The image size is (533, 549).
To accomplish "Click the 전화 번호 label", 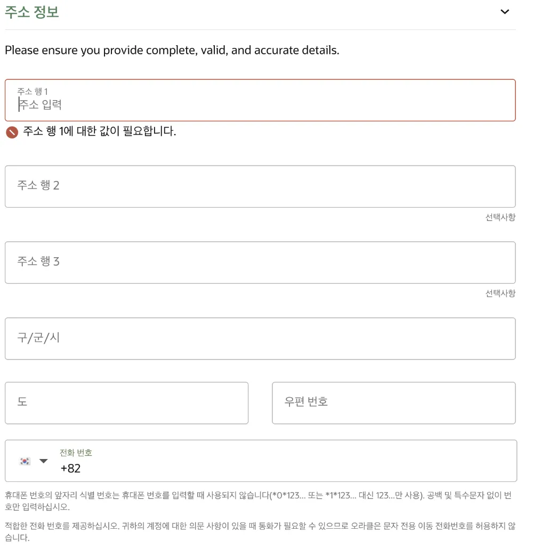I will coord(76,453).
